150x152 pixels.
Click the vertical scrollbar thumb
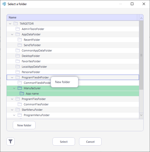coord(141,55)
